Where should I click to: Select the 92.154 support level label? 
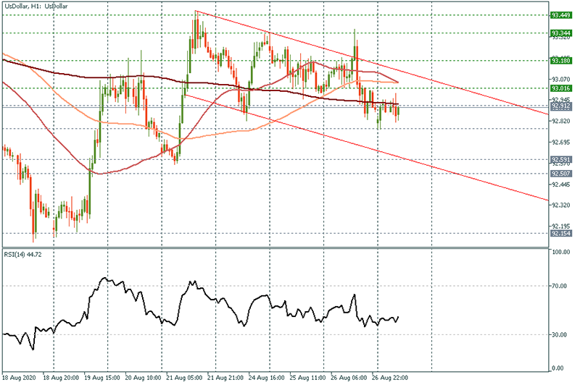click(x=561, y=233)
